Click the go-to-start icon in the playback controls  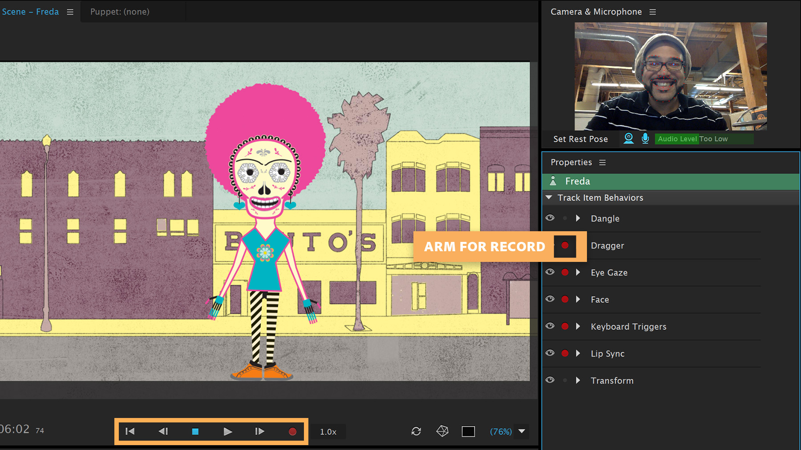tap(129, 431)
